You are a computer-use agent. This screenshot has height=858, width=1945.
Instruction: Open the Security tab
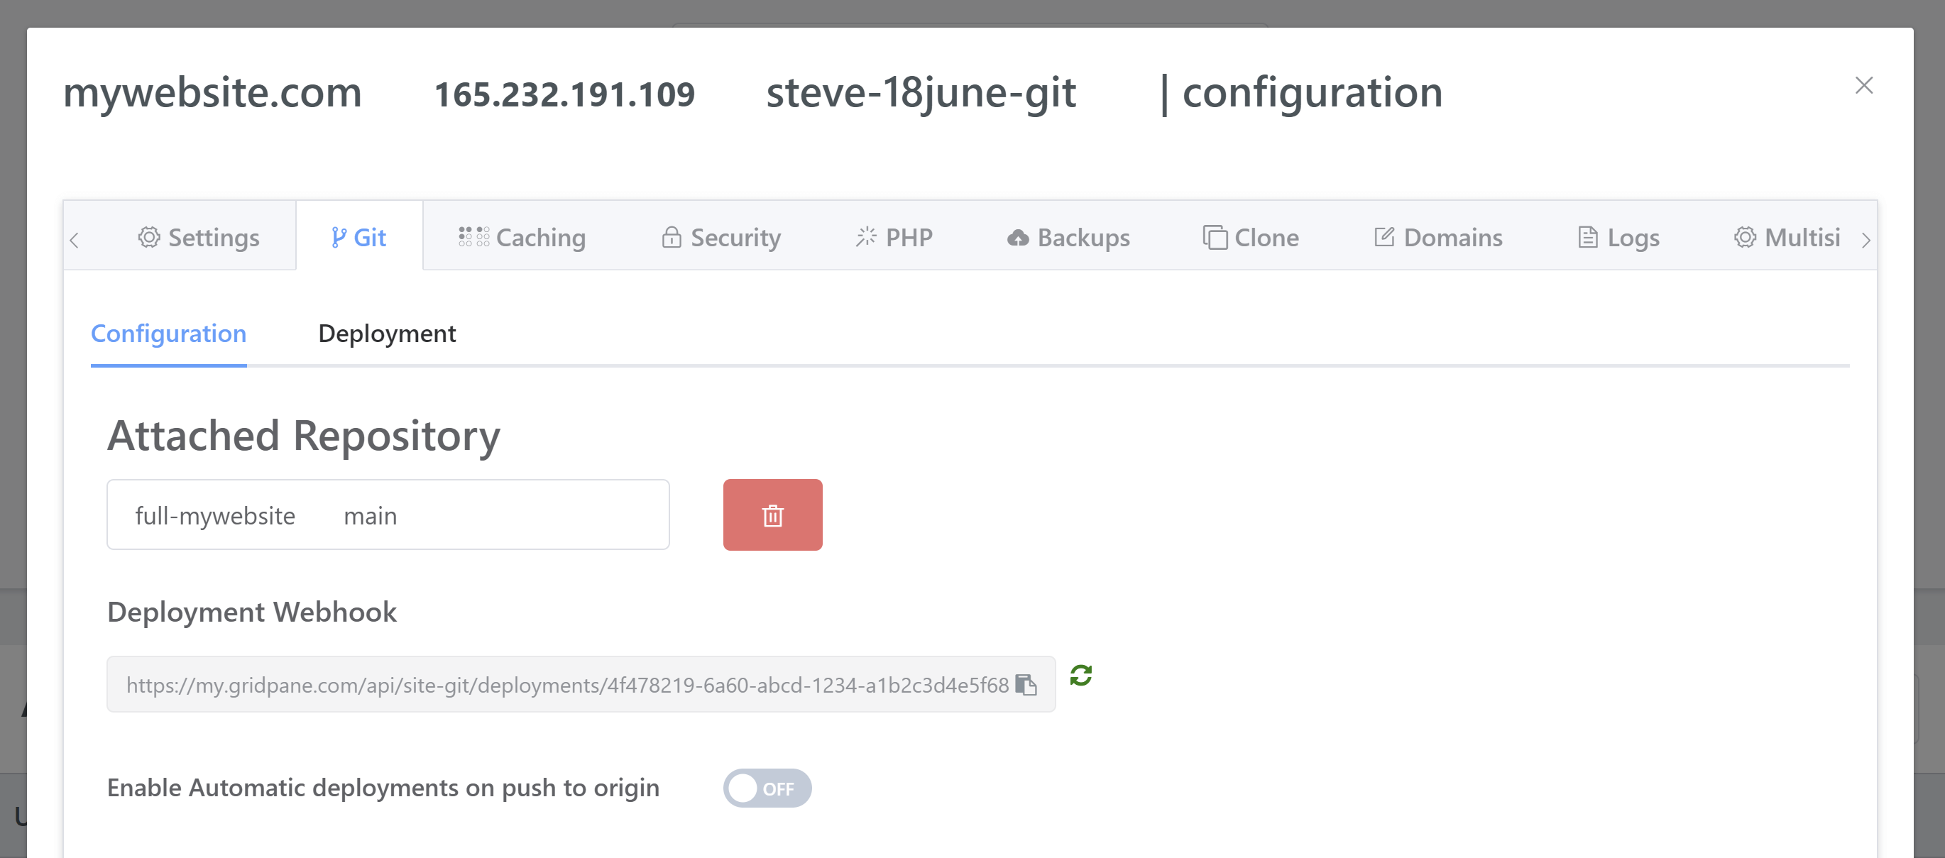(x=721, y=238)
